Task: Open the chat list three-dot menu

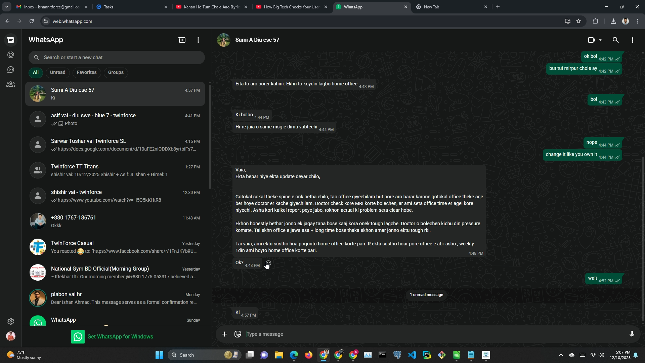Action: coord(198,40)
